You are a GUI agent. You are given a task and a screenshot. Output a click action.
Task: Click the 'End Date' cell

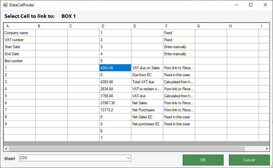19,54
